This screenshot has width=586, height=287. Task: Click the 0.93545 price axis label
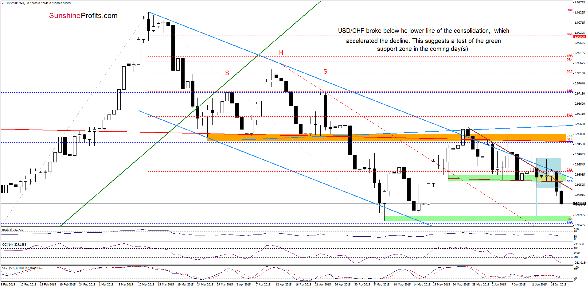click(x=580, y=165)
